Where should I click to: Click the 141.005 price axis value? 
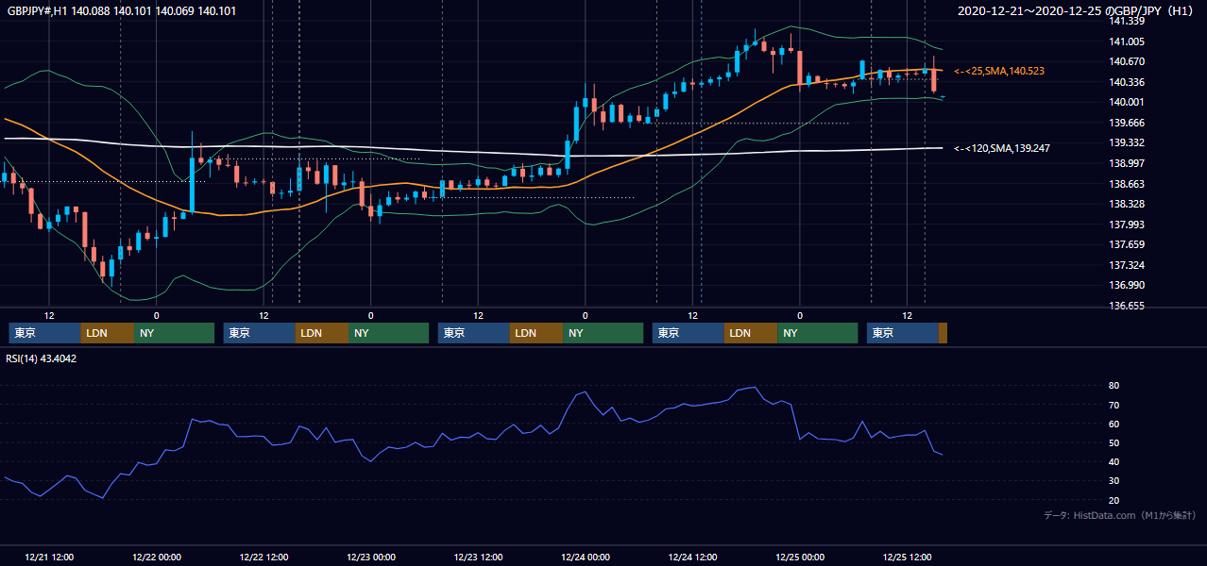[1129, 42]
